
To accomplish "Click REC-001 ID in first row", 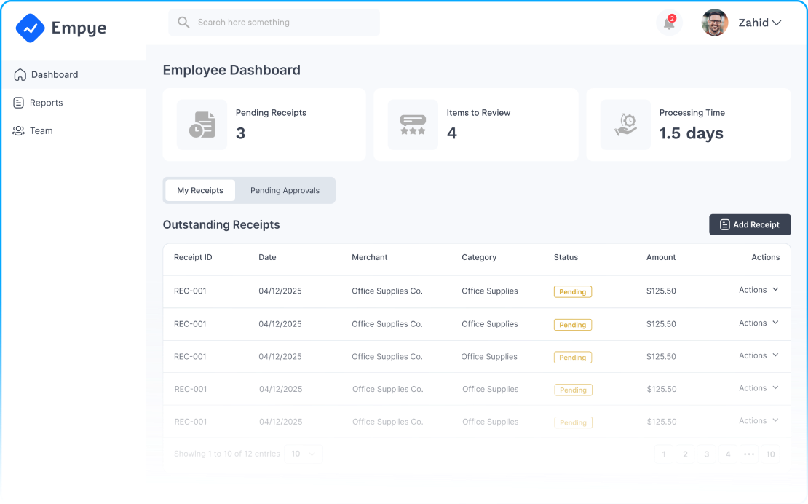I will 190,291.
